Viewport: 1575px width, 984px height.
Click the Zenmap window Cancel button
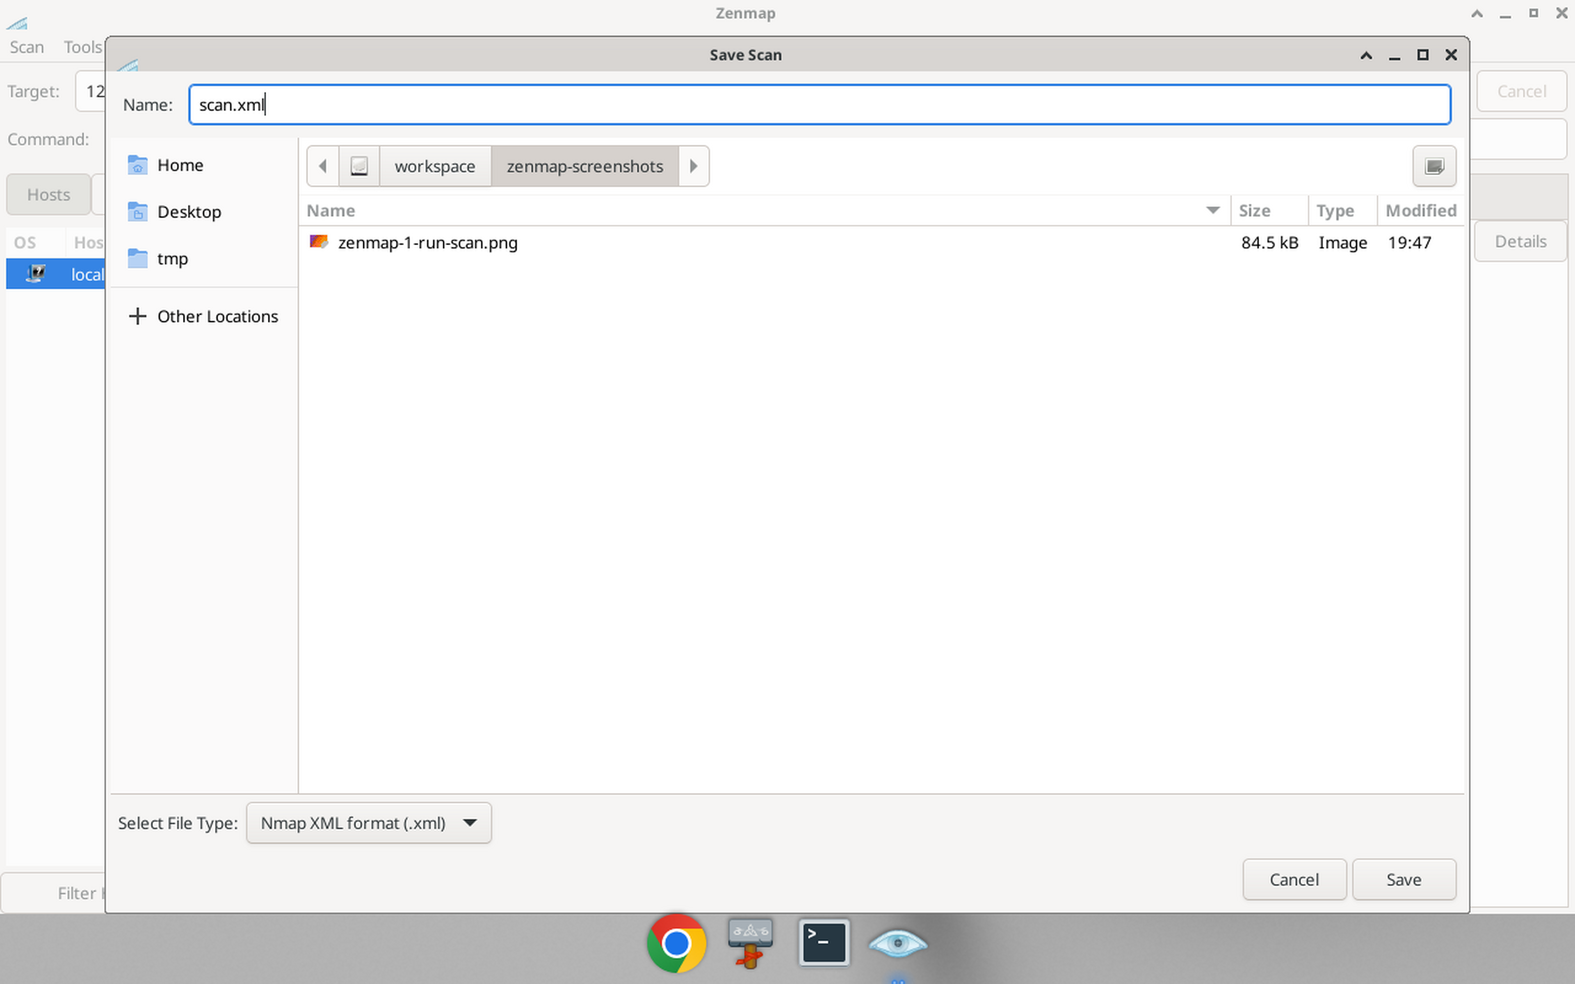[1521, 91]
